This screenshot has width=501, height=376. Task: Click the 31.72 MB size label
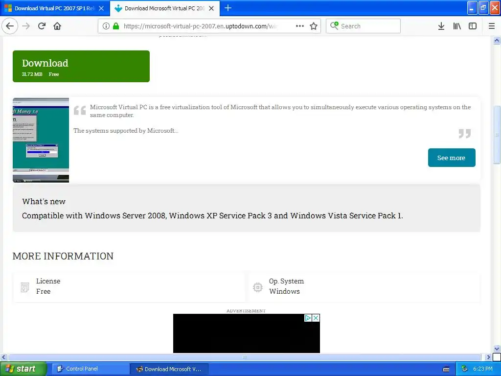(32, 74)
